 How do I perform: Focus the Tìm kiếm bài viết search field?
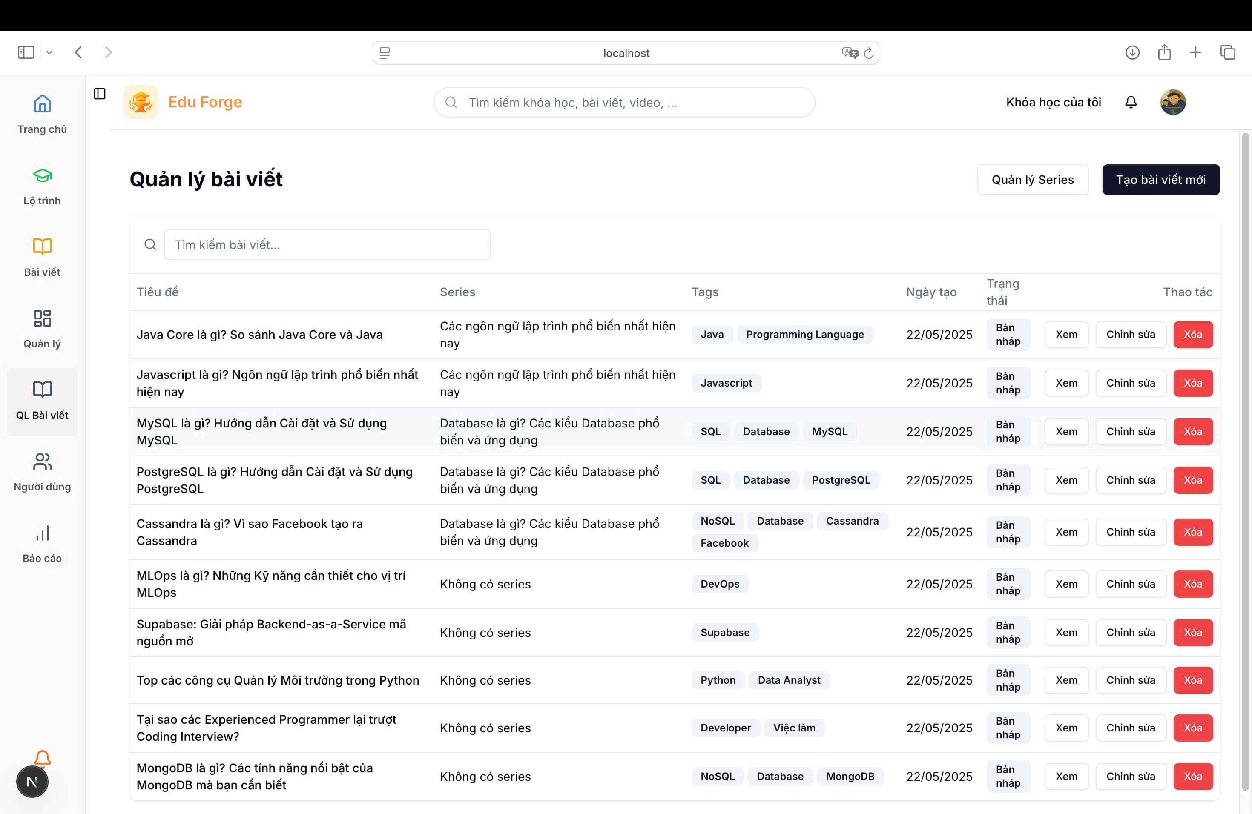tap(327, 244)
